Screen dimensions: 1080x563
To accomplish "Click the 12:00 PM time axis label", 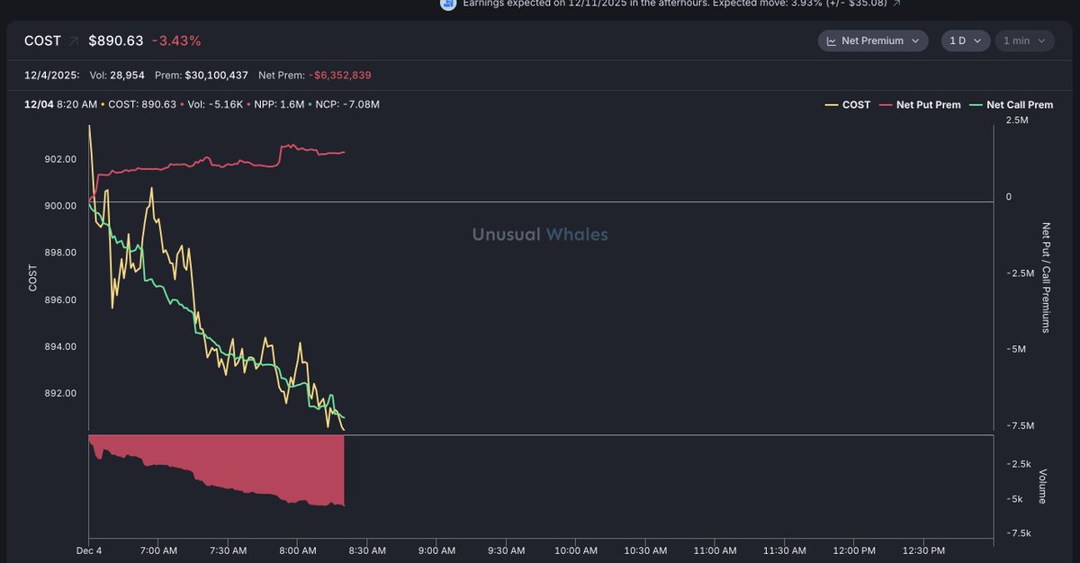I will click(x=854, y=550).
